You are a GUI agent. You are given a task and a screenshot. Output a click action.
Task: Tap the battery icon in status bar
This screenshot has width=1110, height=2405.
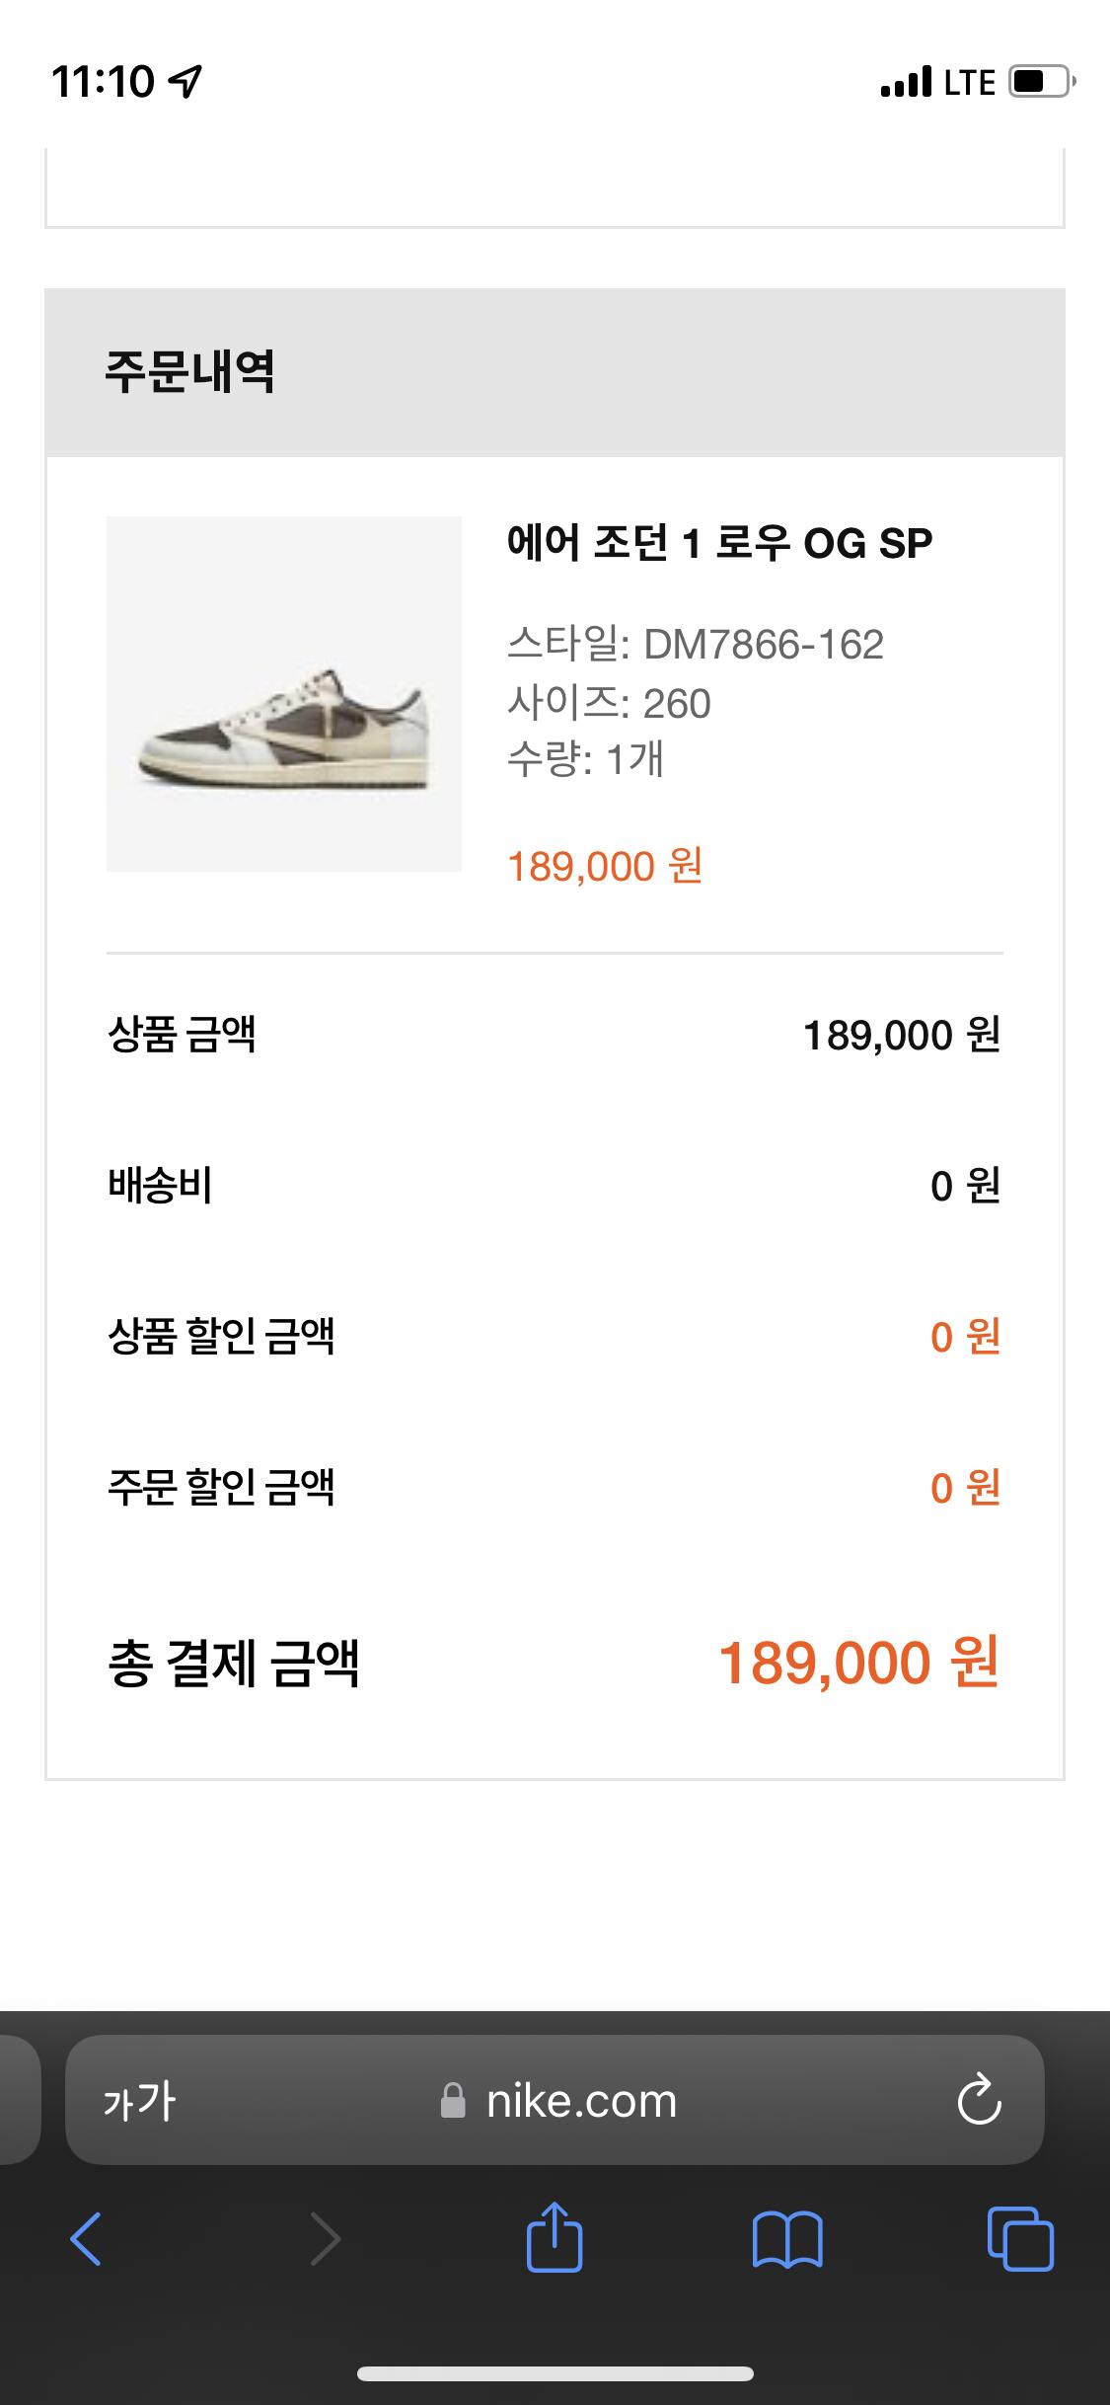(x=1041, y=81)
